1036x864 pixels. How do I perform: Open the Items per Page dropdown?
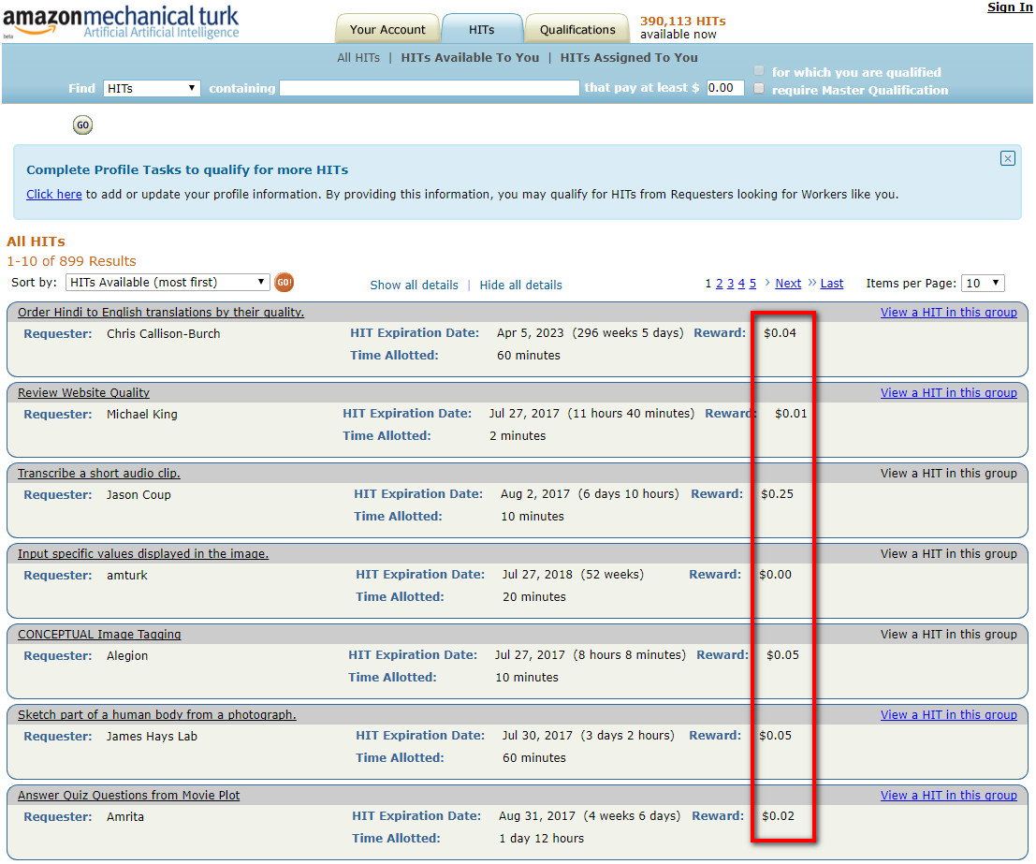point(983,284)
